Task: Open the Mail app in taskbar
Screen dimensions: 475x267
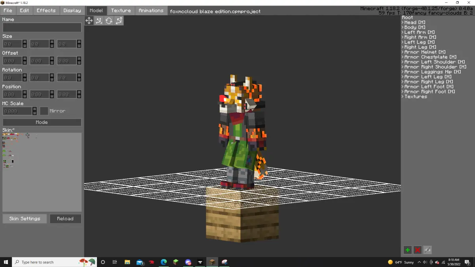Action: (x=139, y=262)
